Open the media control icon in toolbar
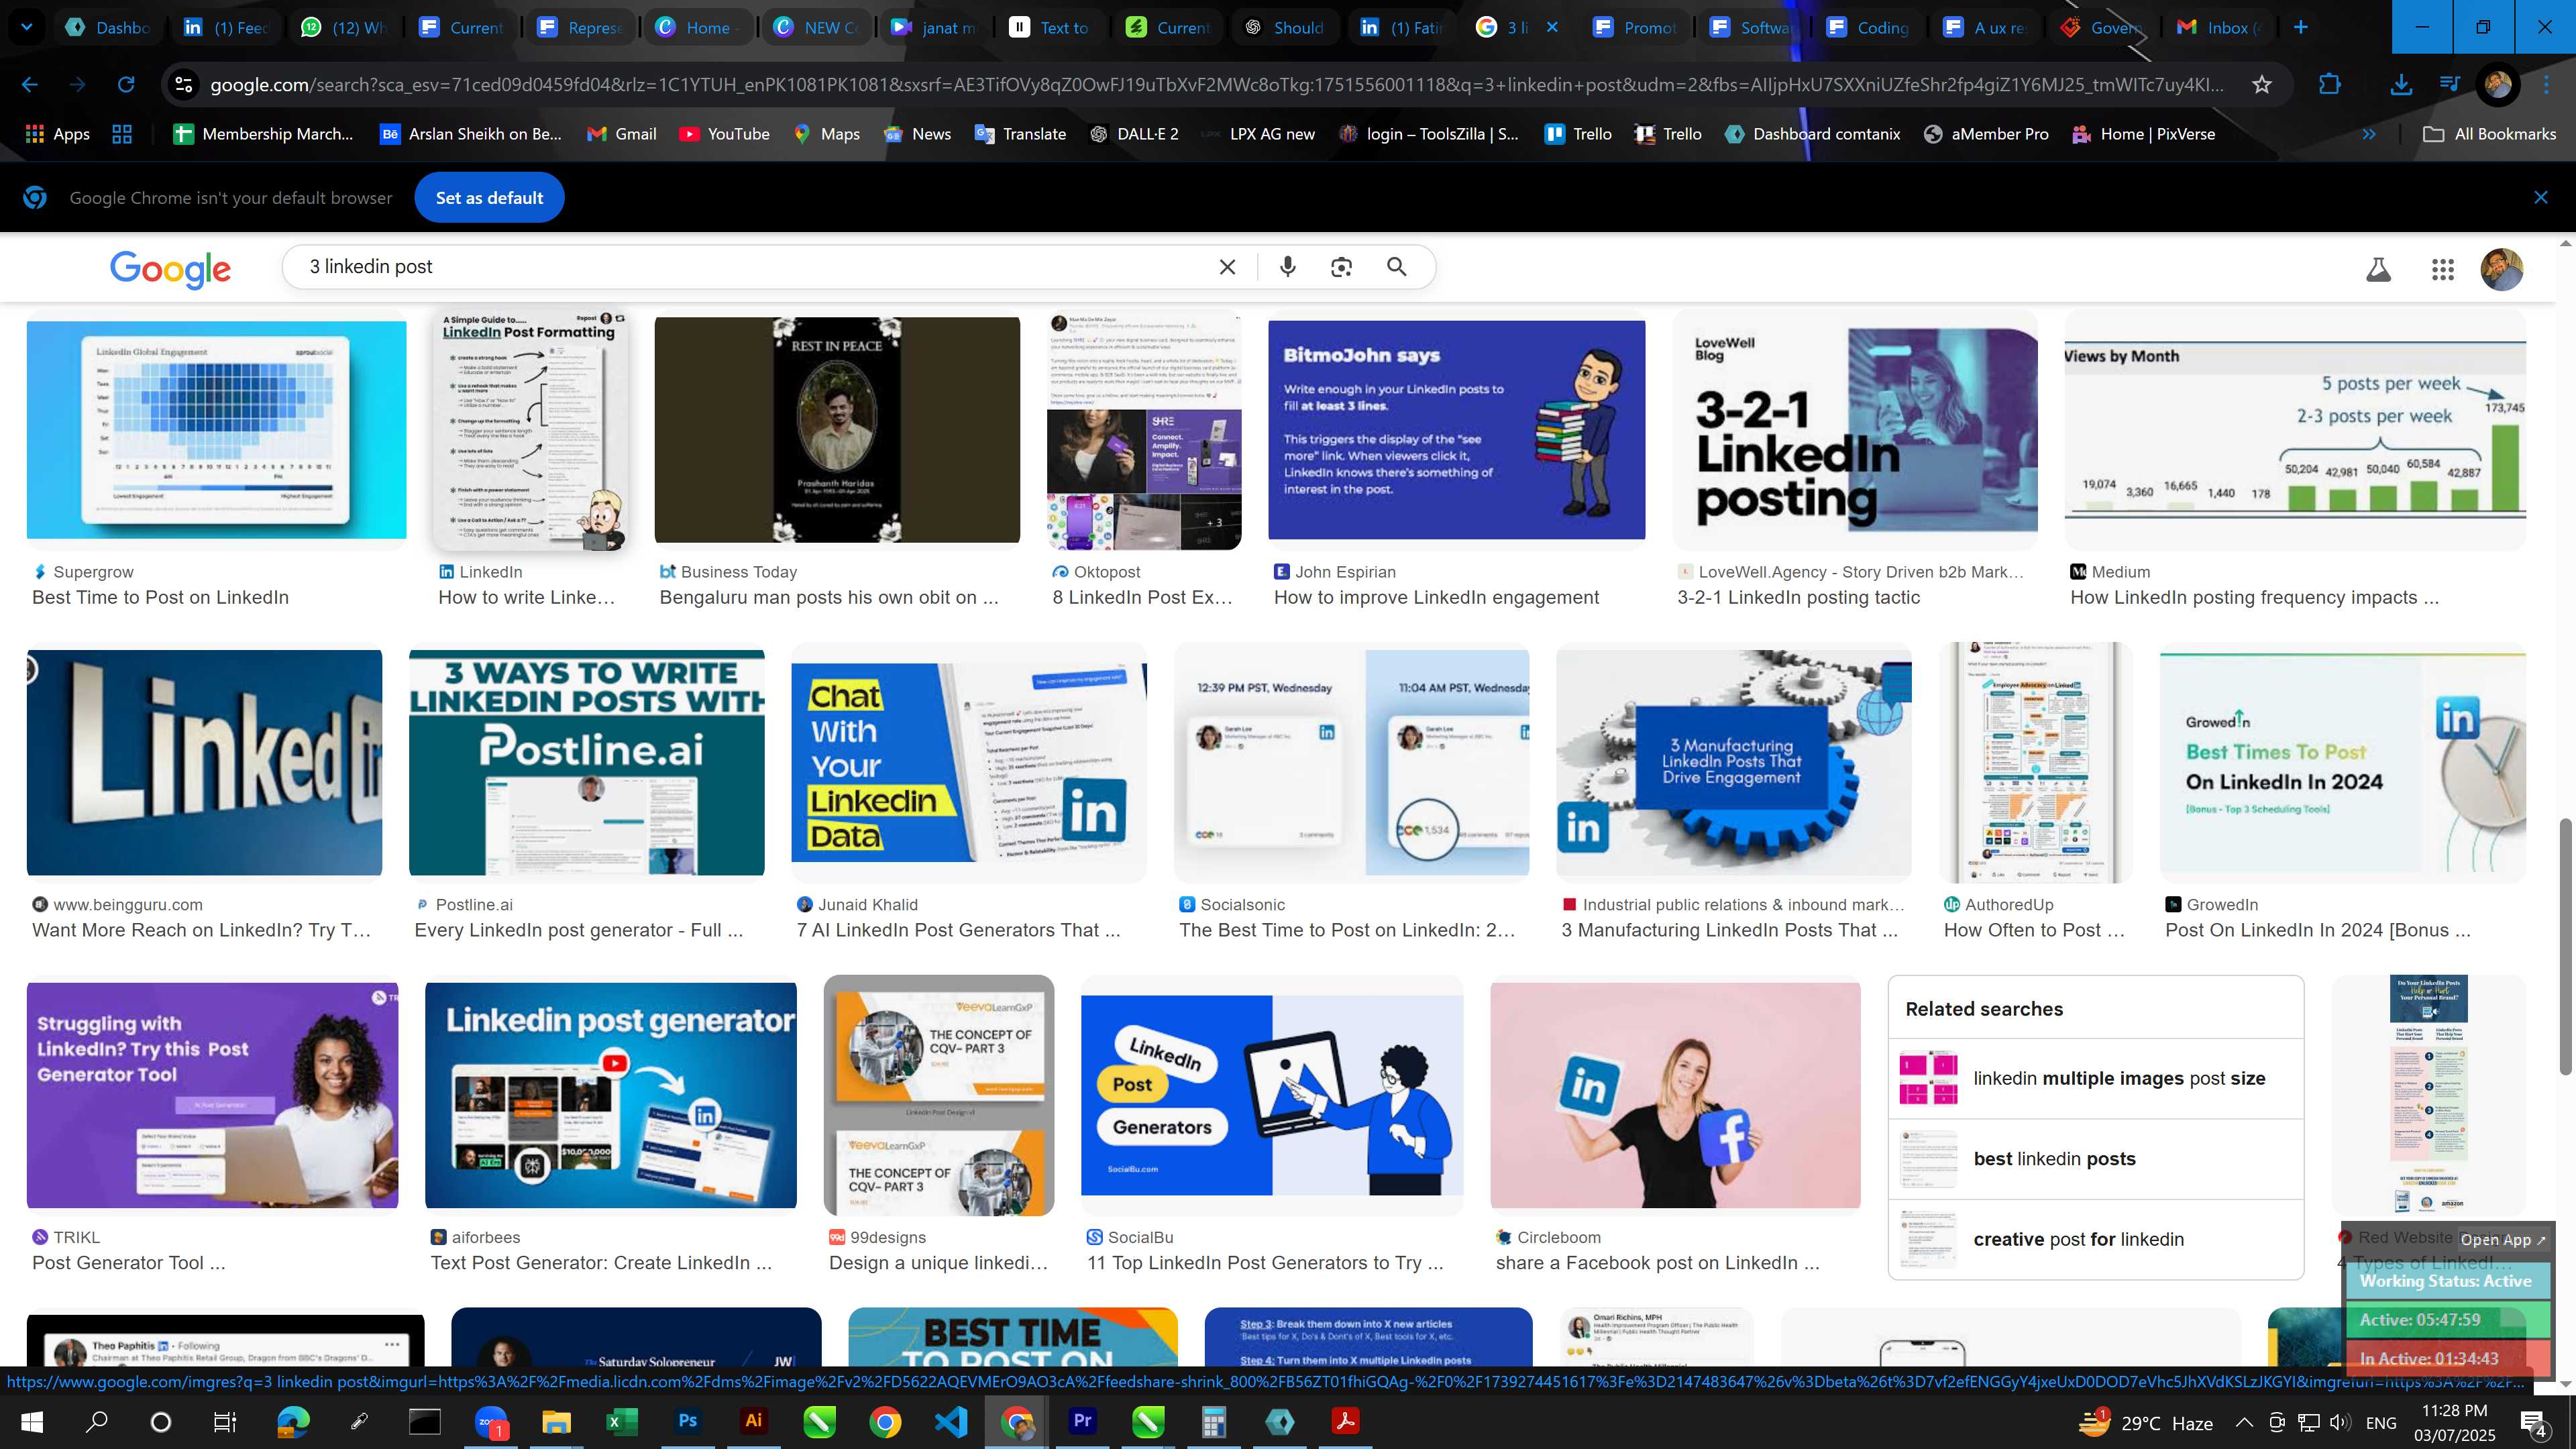Image resolution: width=2576 pixels, height=1449 pixels. [2449, 85]
